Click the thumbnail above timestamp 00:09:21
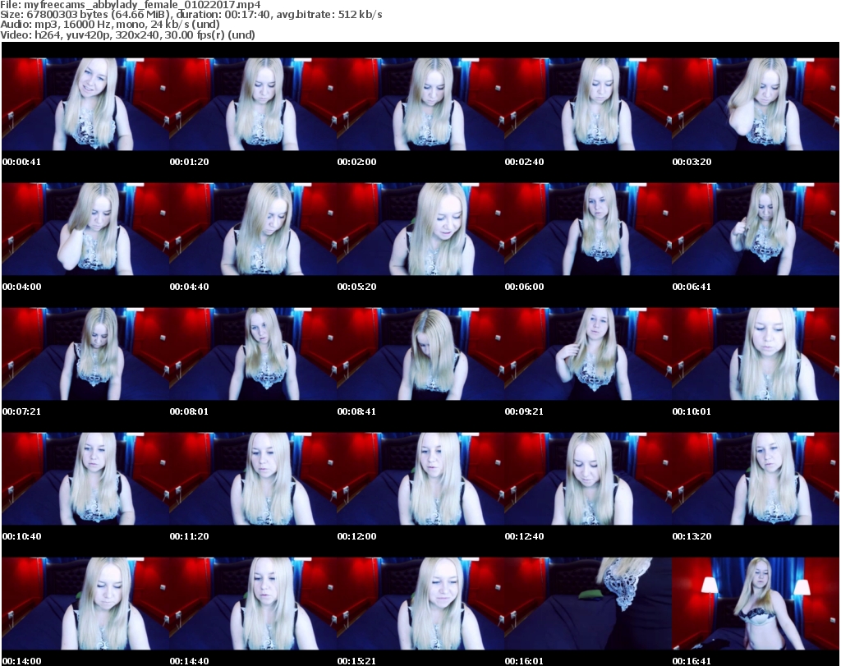This screenshot has height=666, width=841. click(x=588, y=354)
